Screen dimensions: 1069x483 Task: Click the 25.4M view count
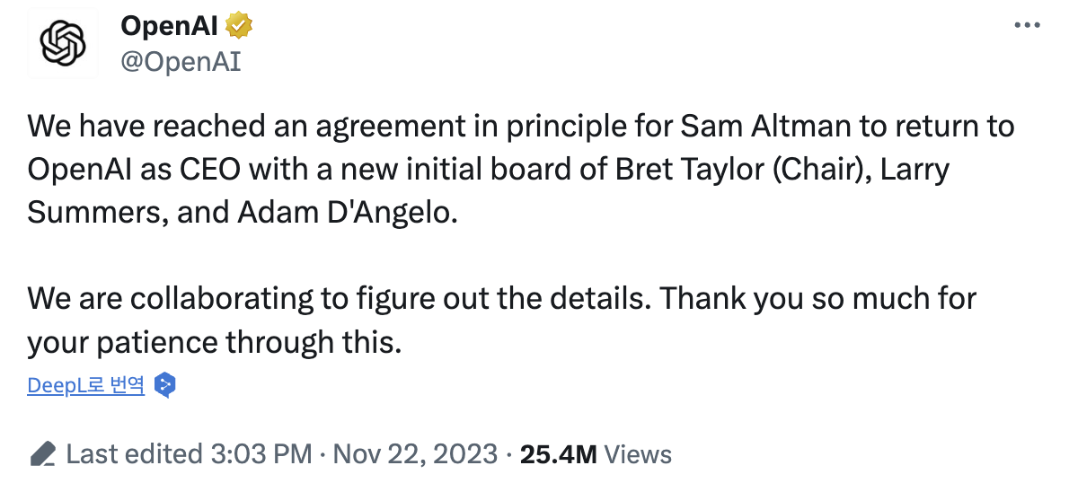click(x=558, y=454)
